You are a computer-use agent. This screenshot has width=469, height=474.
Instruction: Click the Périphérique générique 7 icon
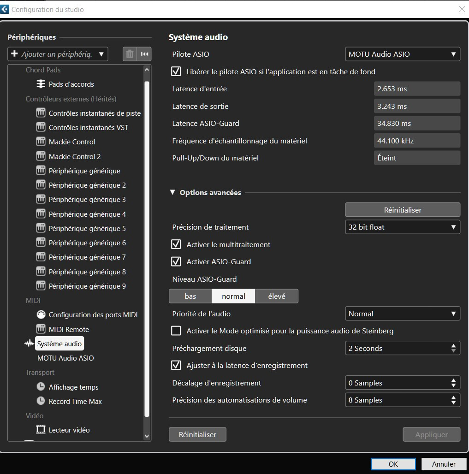point(41,257)
